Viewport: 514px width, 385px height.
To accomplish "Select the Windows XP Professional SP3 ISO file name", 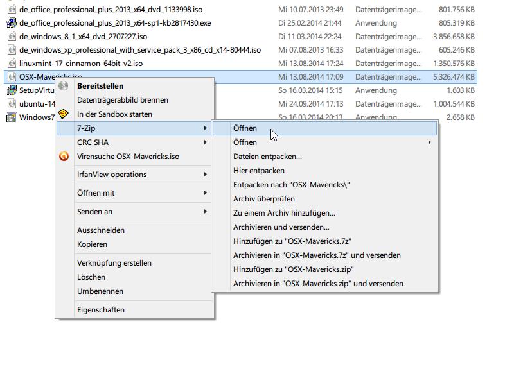I will (x=140, y=50).
